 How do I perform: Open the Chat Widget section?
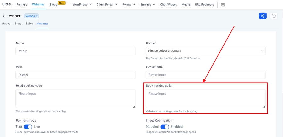tap(168, 5)
